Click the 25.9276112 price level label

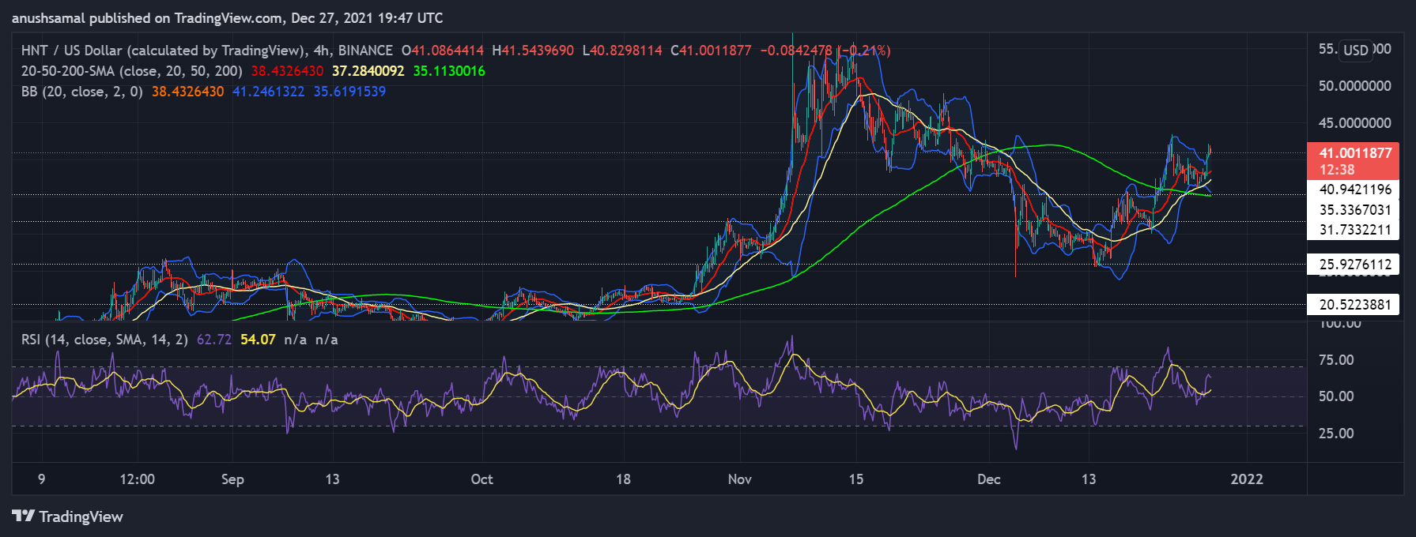[1354, 265]
